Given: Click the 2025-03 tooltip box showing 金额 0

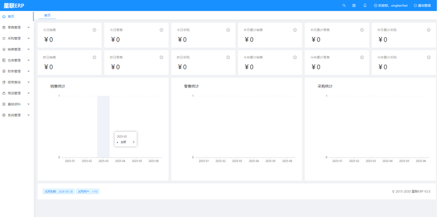Looking at the screenshot, I should [126, 139].
